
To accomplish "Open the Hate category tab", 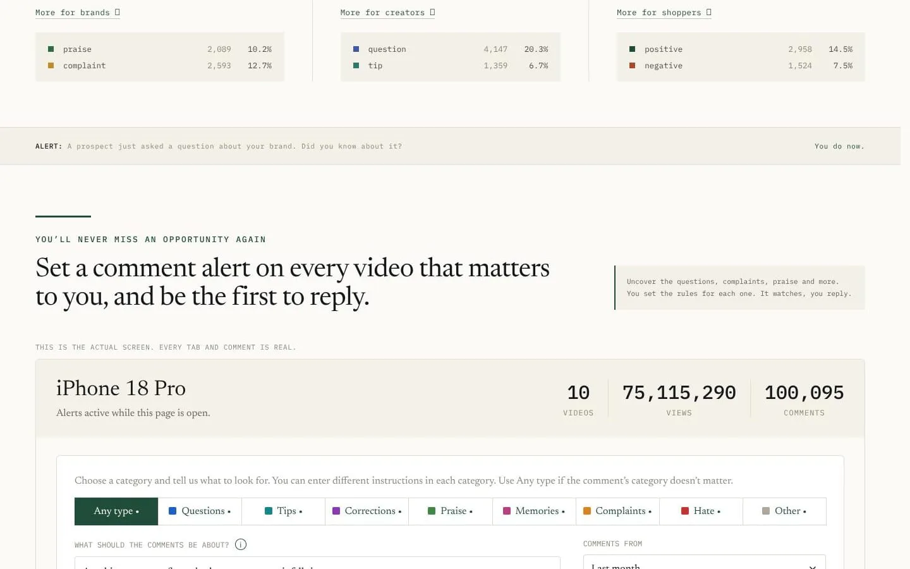I will (x=701, y=511).
